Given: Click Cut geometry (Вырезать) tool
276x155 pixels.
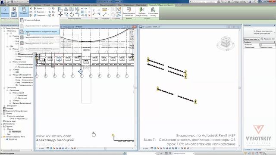Looking at the screenshot, I should 40,12.
